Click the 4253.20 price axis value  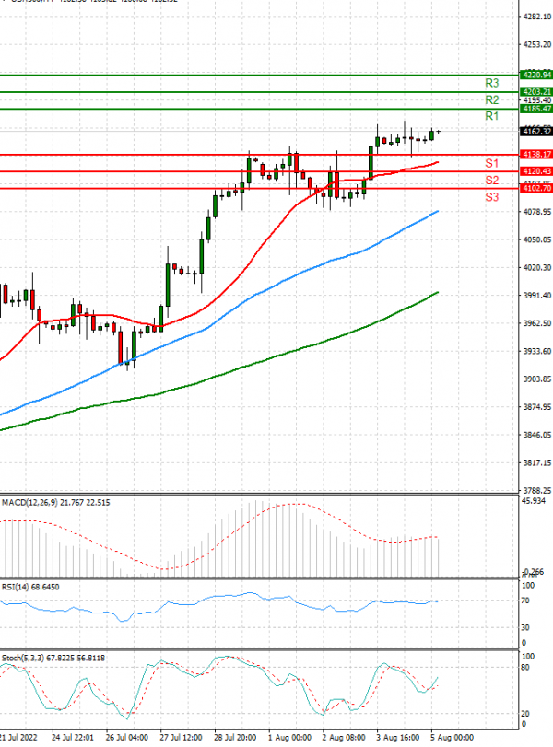point(537,45)
